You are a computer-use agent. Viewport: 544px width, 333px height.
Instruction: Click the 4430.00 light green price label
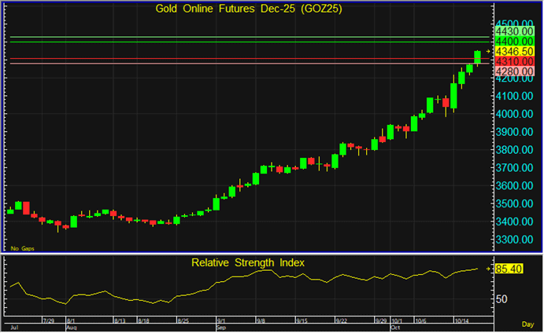(x=512, y=31)
